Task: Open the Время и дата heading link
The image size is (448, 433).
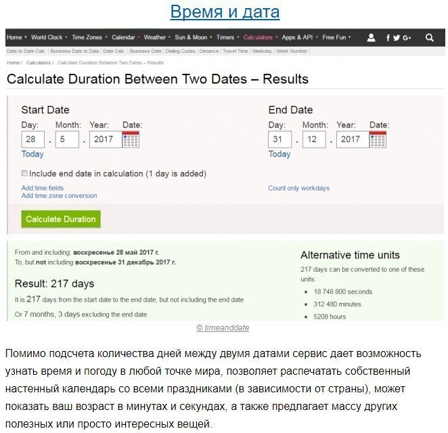Action: pyautogui.click(x=225, y=12)
